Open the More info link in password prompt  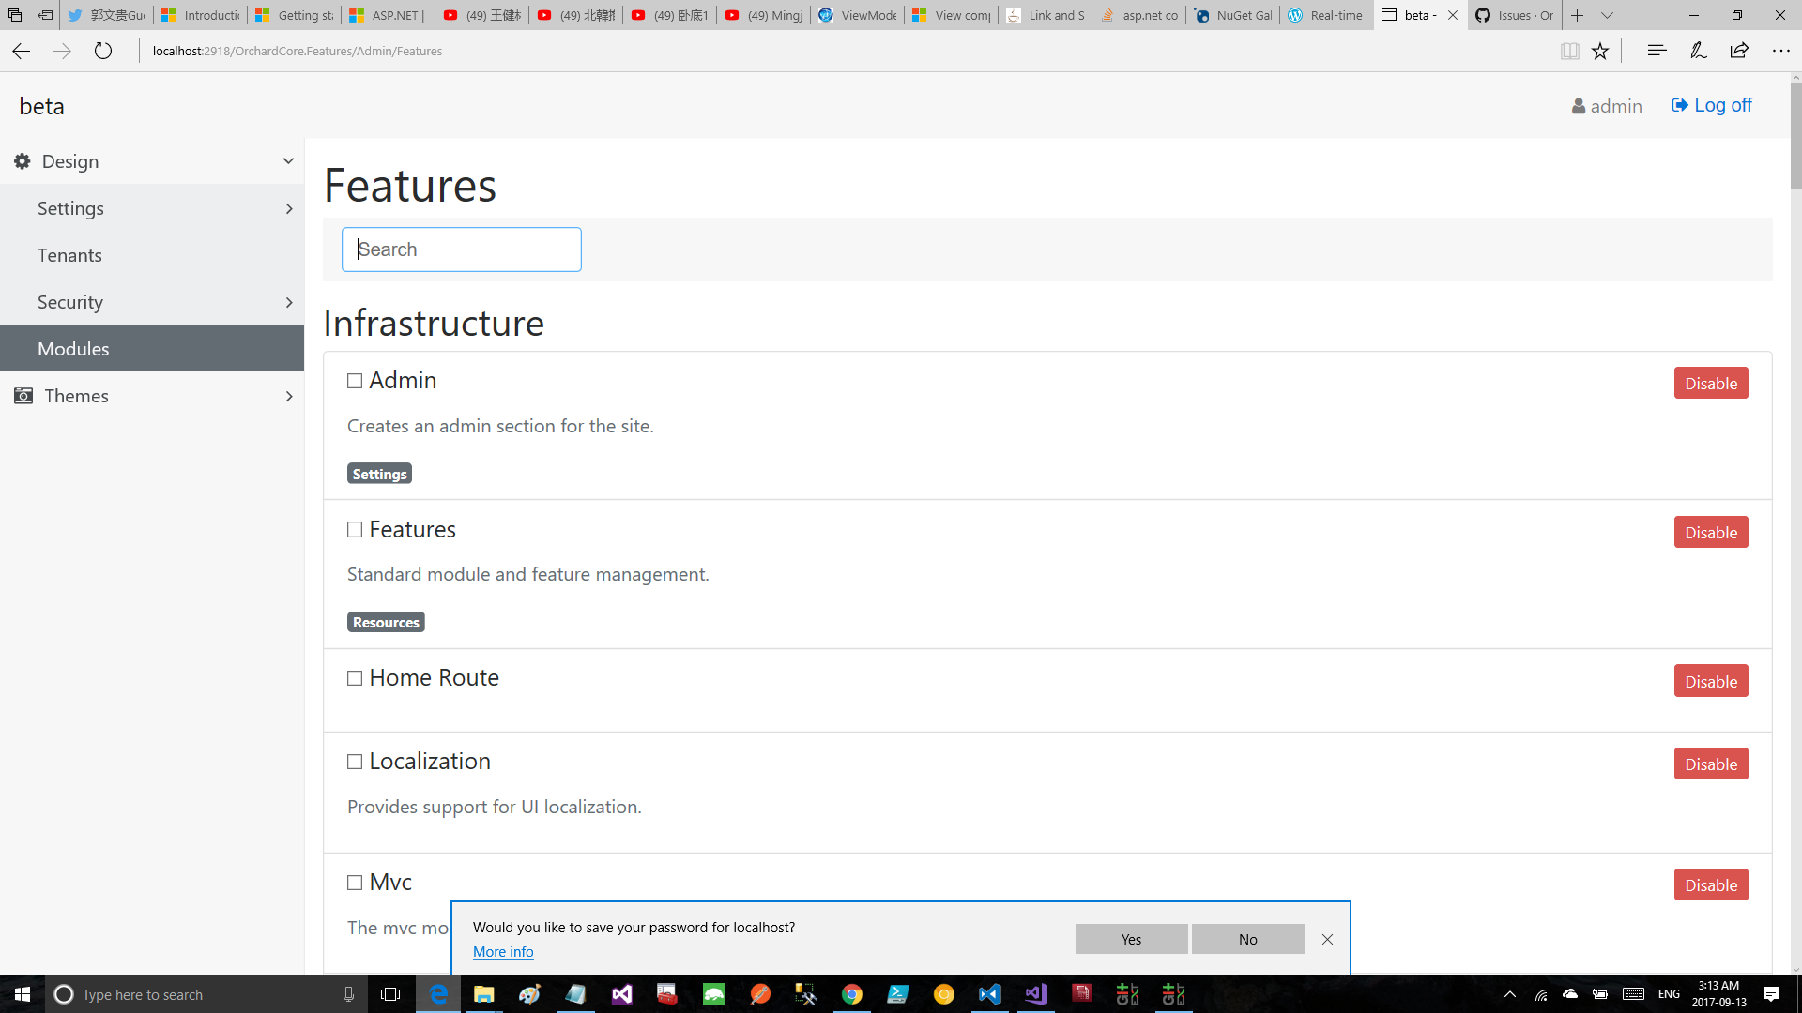click(x=503, y=951)
